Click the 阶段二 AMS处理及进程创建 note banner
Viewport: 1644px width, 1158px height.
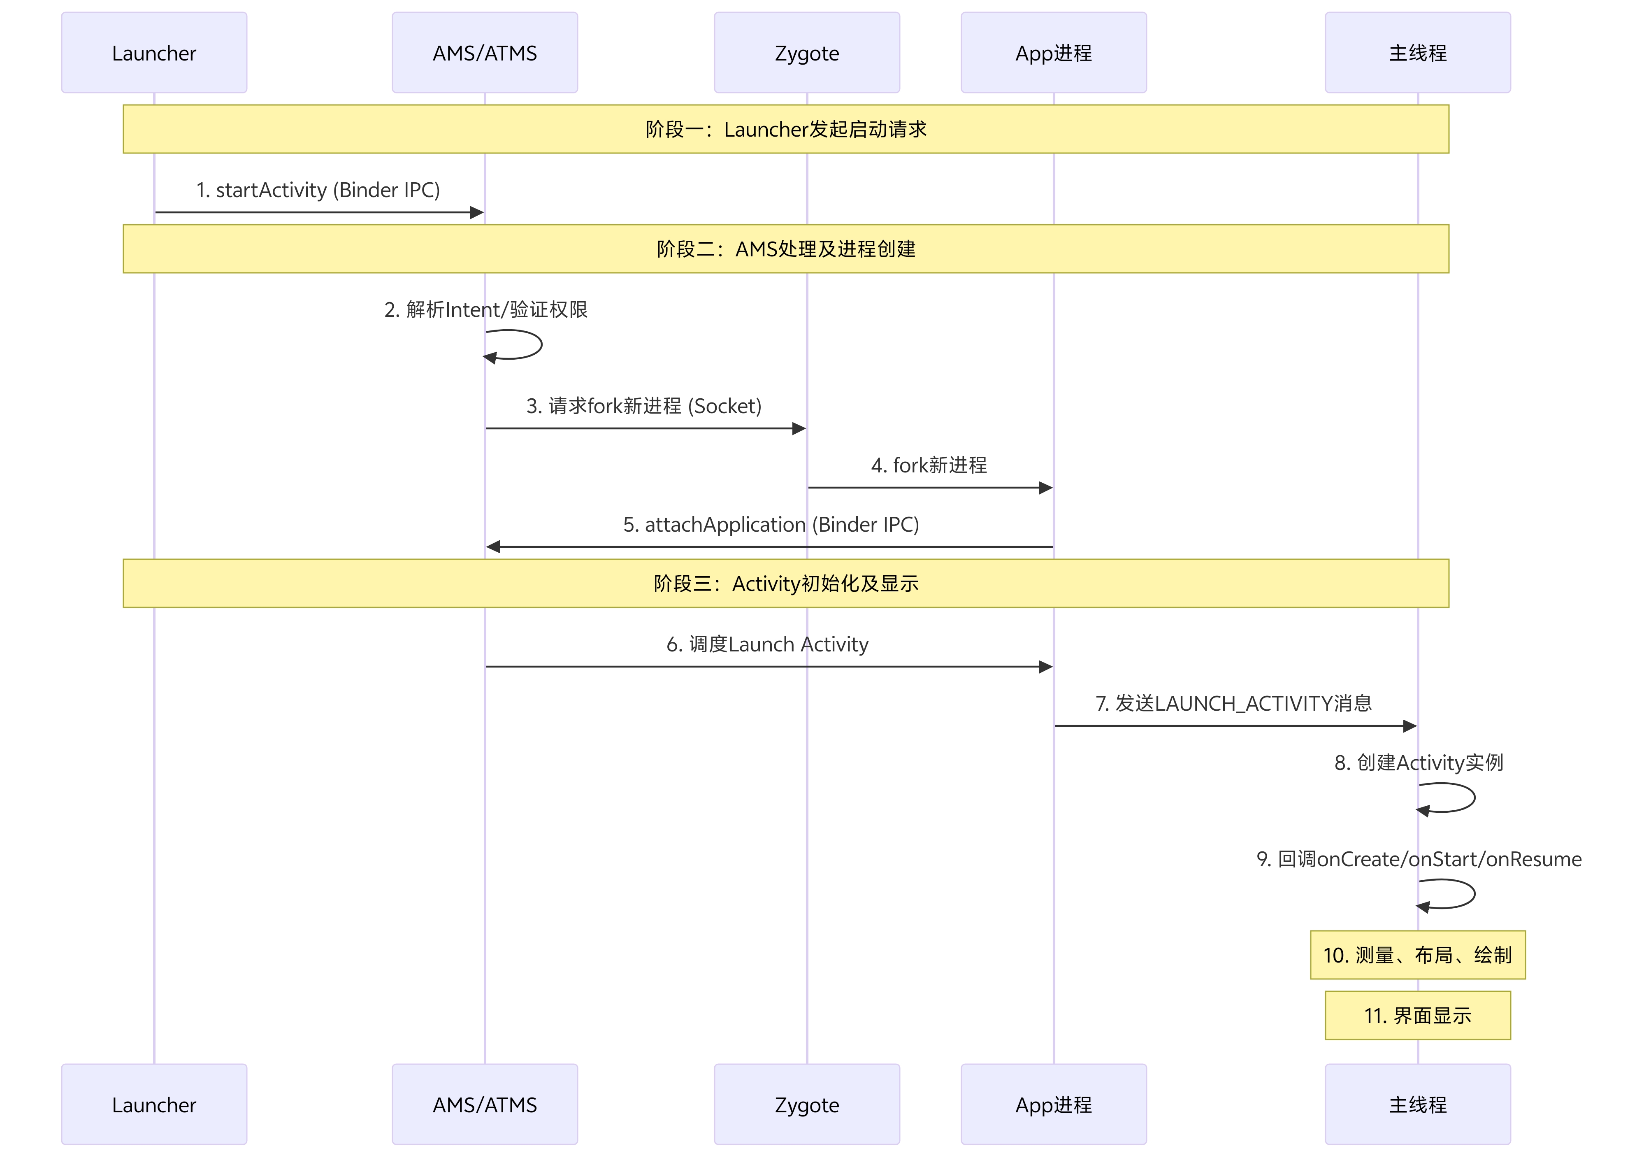[785, 249]
